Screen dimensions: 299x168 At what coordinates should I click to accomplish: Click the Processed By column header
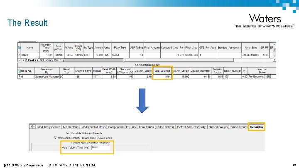point(47,71)
